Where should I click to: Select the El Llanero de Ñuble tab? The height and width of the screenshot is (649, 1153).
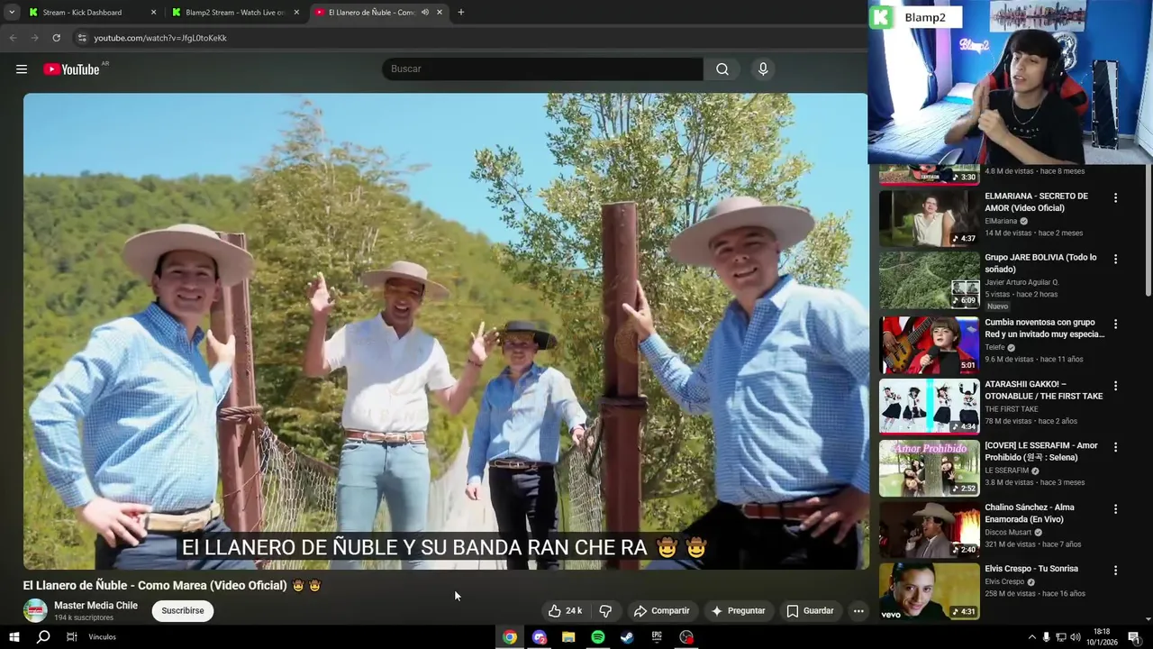pyautogui.click(x=379, y=13)
